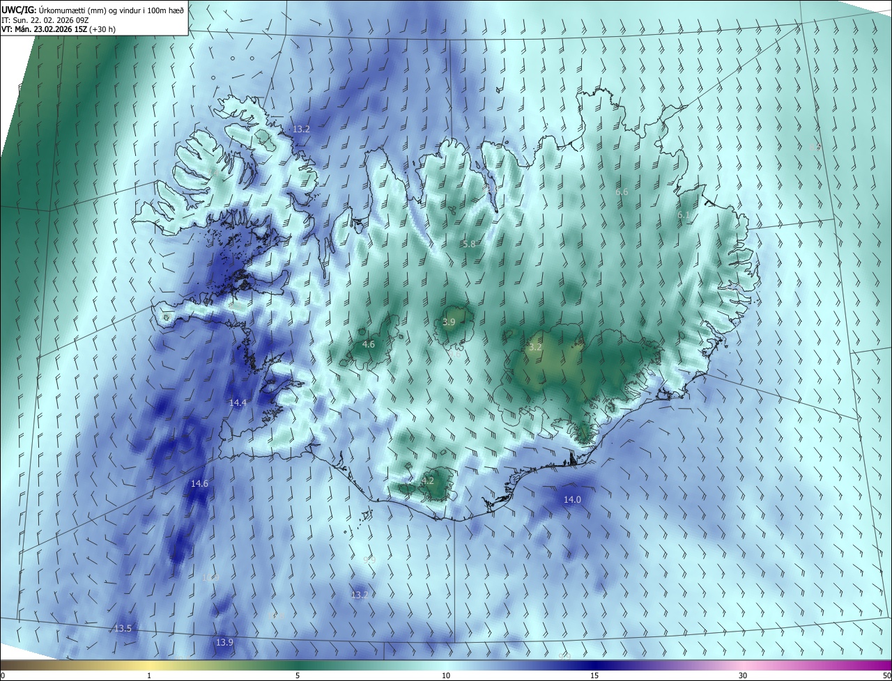Click the 6.1 value in east Iceland
Viewport: 892px width, 681px height.
point(684,215)
